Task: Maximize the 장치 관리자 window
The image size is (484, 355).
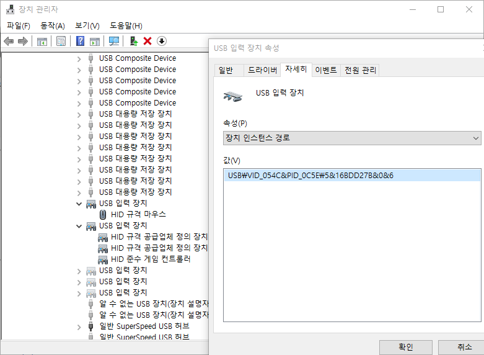Action: coord(441,9)
